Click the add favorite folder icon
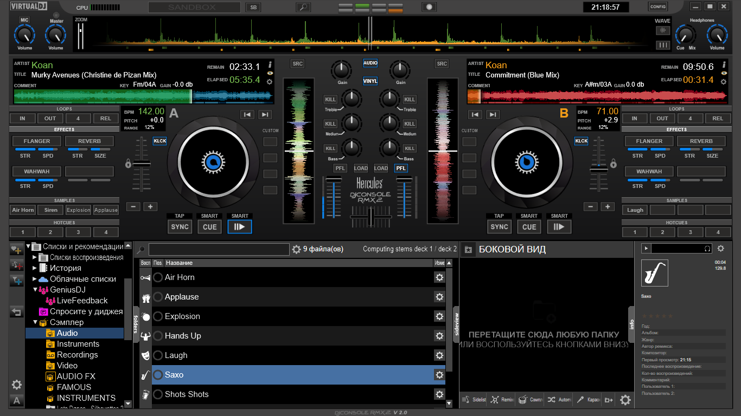741x416 pixels. pos(17,250)
